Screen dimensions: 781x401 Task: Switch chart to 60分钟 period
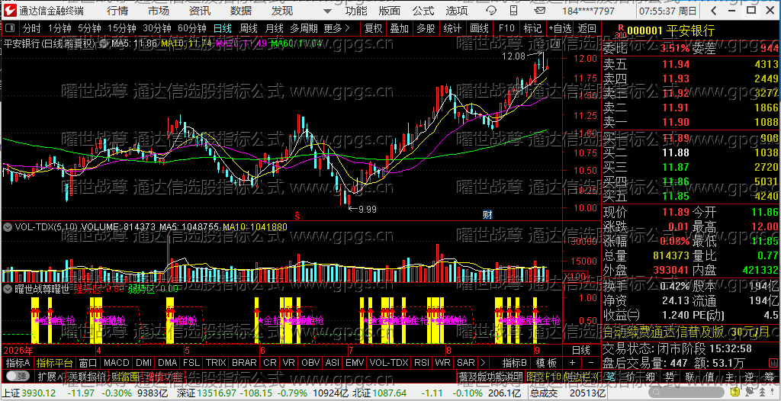191,28
